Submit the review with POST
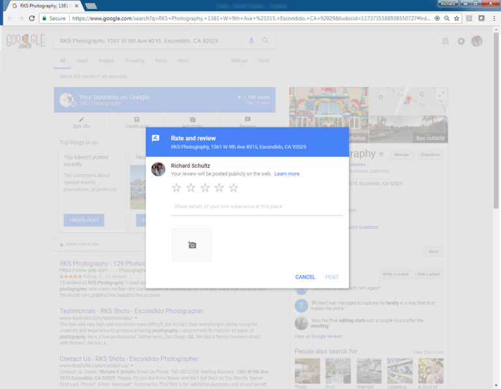 click(x=332, y=277)
